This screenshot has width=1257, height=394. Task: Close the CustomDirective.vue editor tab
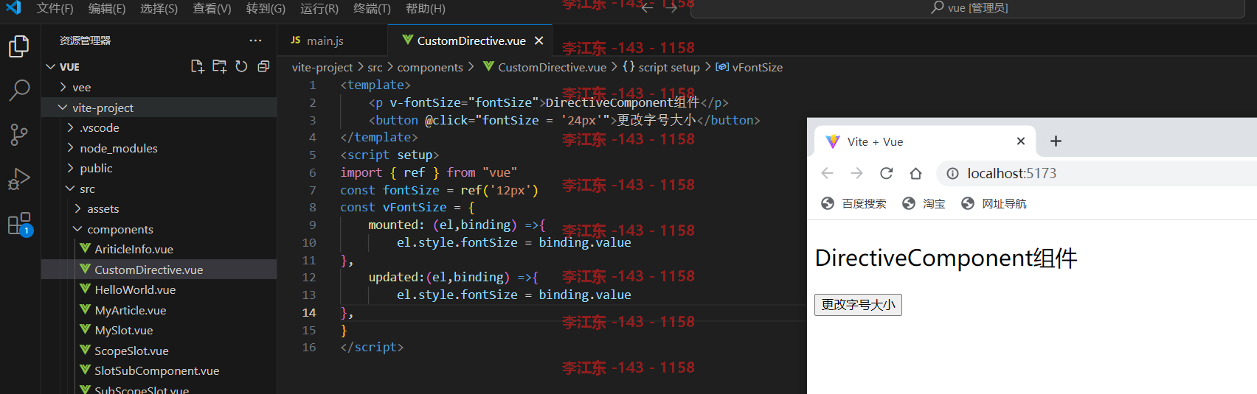[x=539, y=41]
